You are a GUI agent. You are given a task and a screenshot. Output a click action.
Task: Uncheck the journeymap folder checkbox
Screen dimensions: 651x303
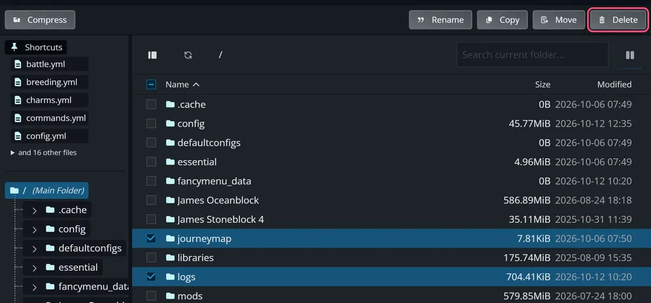[x=151, y=238]
